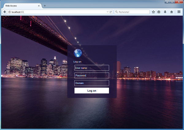The image size is (184, 130).
Task: Click inside the Rechercher search box
Action: (x=133, y=12)
